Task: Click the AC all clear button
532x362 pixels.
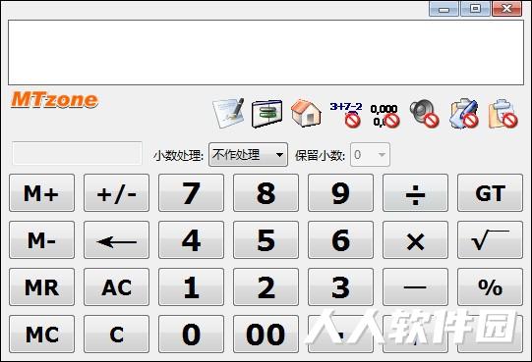Action: (116, 286)
